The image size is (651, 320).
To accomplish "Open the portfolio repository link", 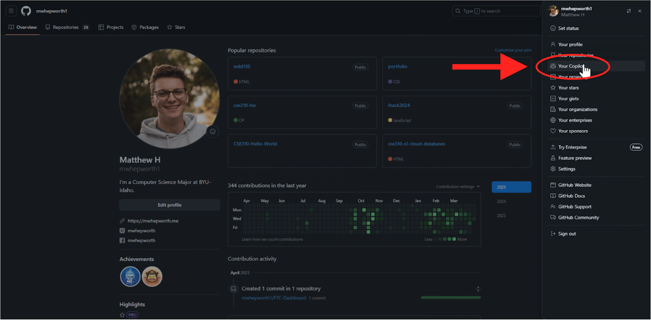I will 398,67.
